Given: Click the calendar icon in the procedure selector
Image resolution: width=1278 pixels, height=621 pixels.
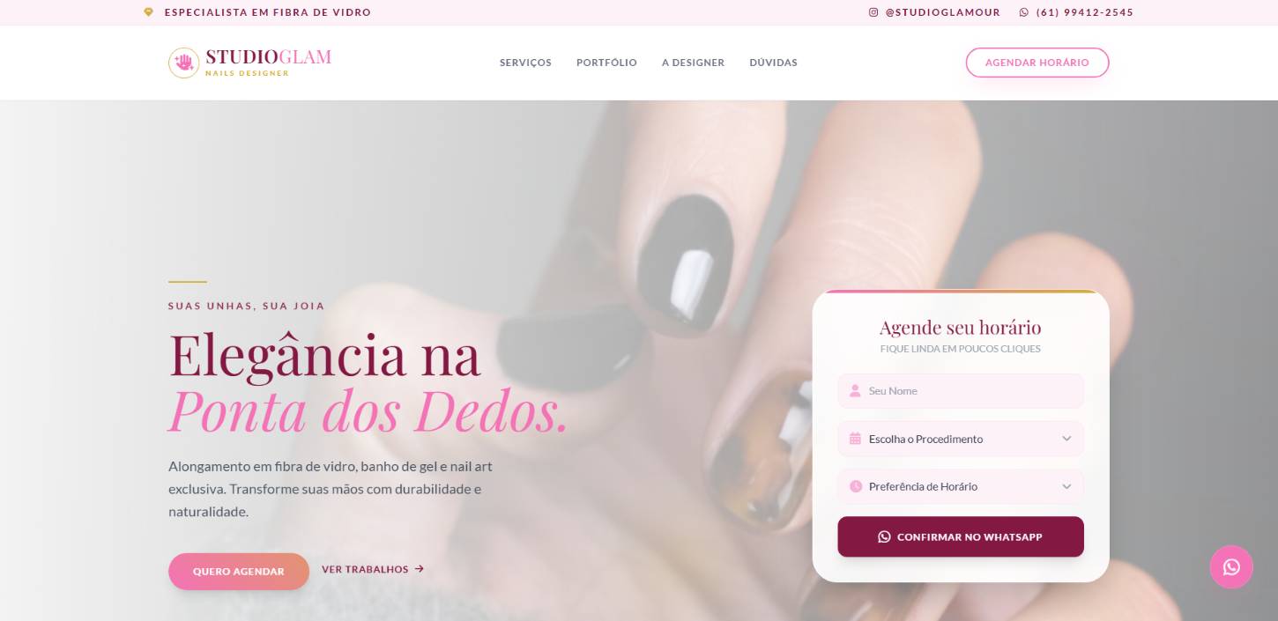Looking at the screenshot, I should coord(854,438).
